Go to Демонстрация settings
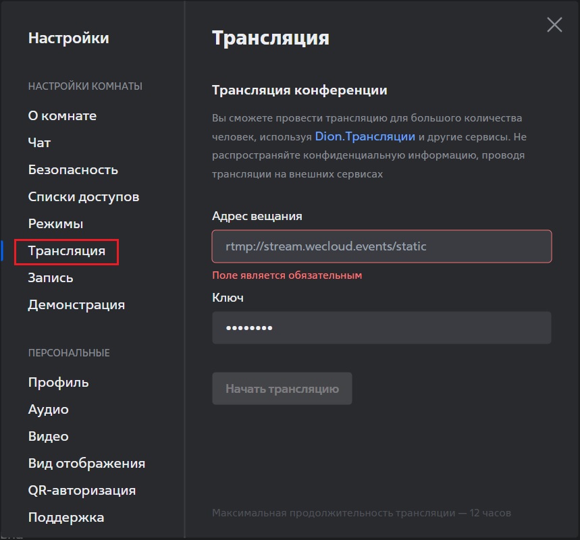This screenshot has width=580, height=540. 76,305
